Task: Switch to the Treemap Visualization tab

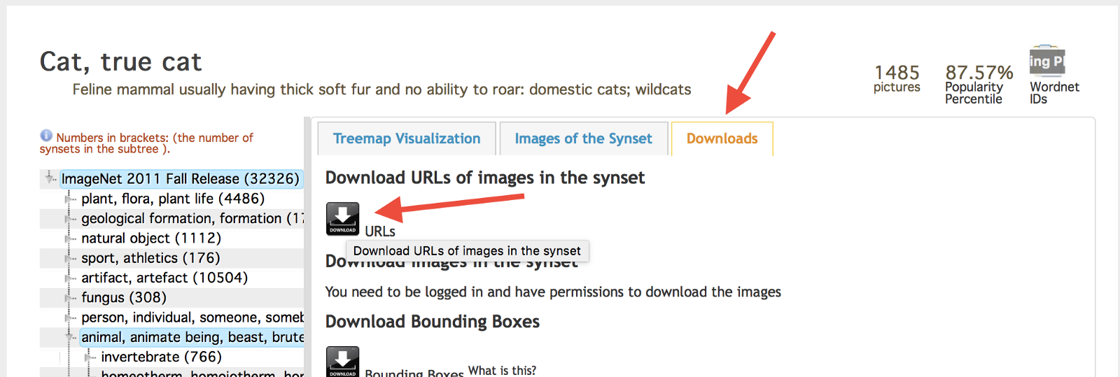Action: click(x=407, y=138)
